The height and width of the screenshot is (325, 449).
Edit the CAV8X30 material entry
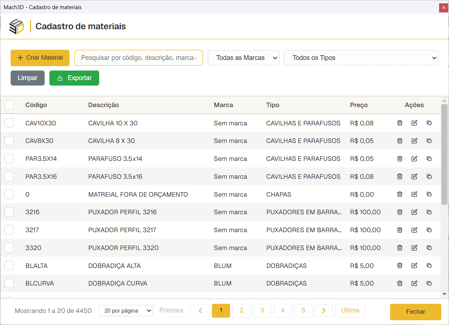tap(414, 141)
